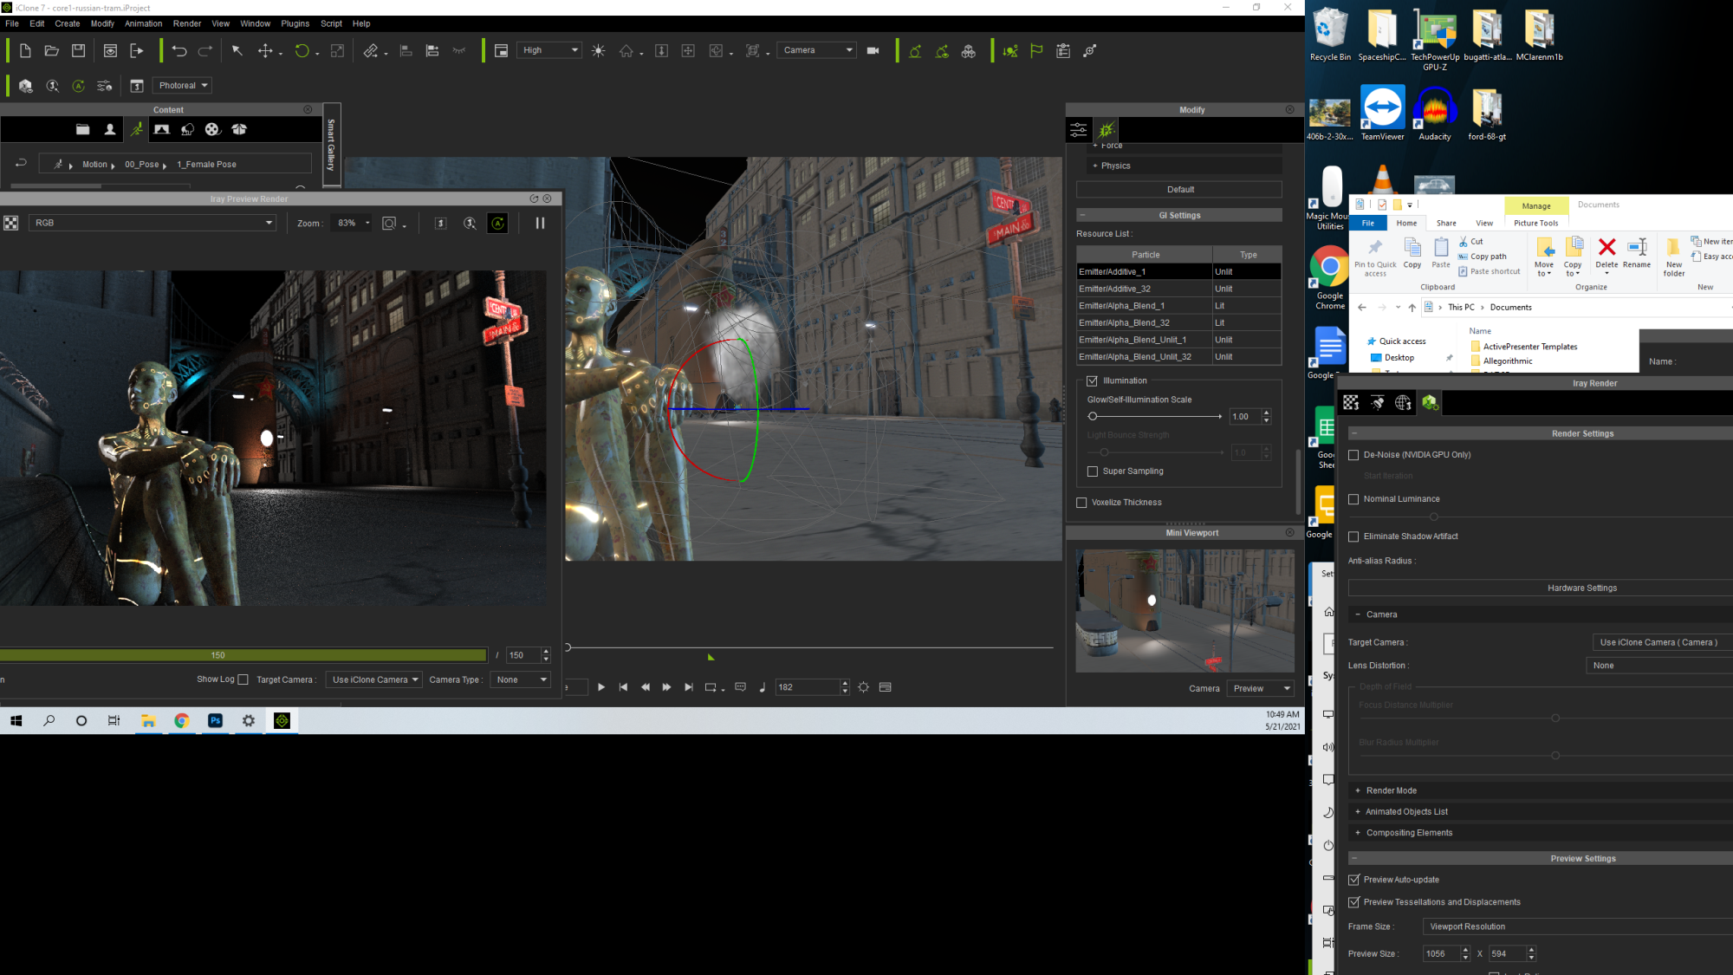Click the green auto-refresh A icon in Iray Preview
This screenshot has height=975, width=1733.
(498, 223)
